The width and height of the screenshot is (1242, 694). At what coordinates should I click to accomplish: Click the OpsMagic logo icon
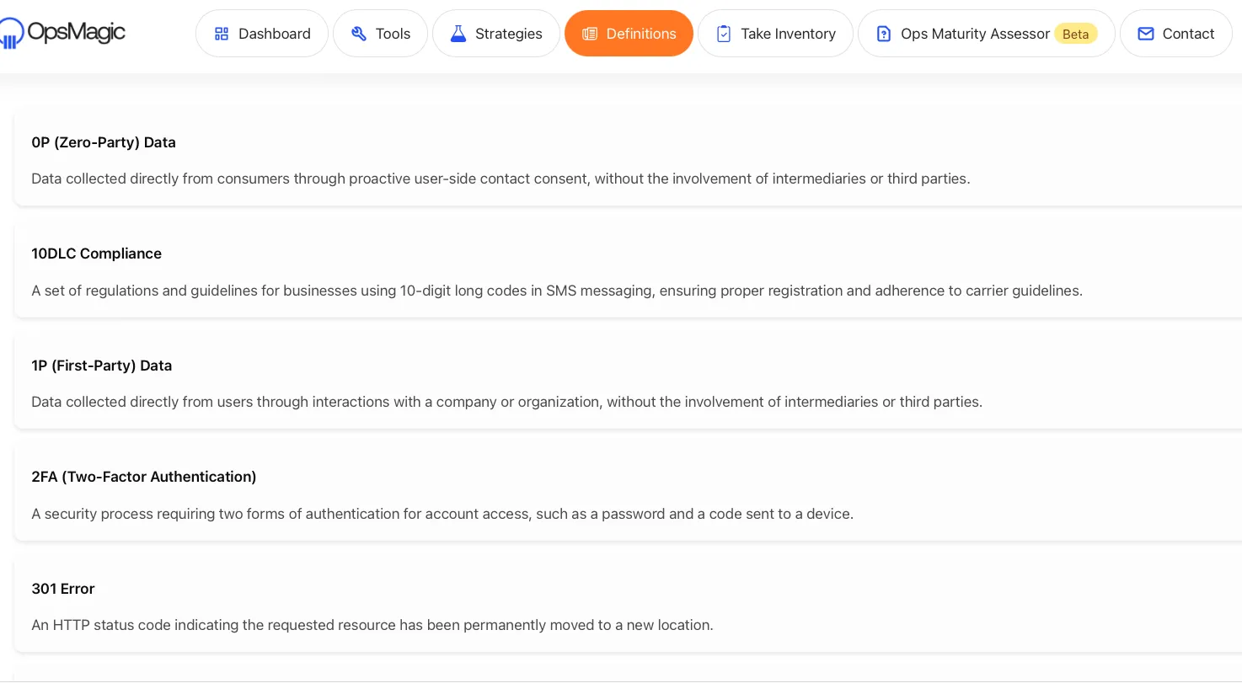pos(11,33)
